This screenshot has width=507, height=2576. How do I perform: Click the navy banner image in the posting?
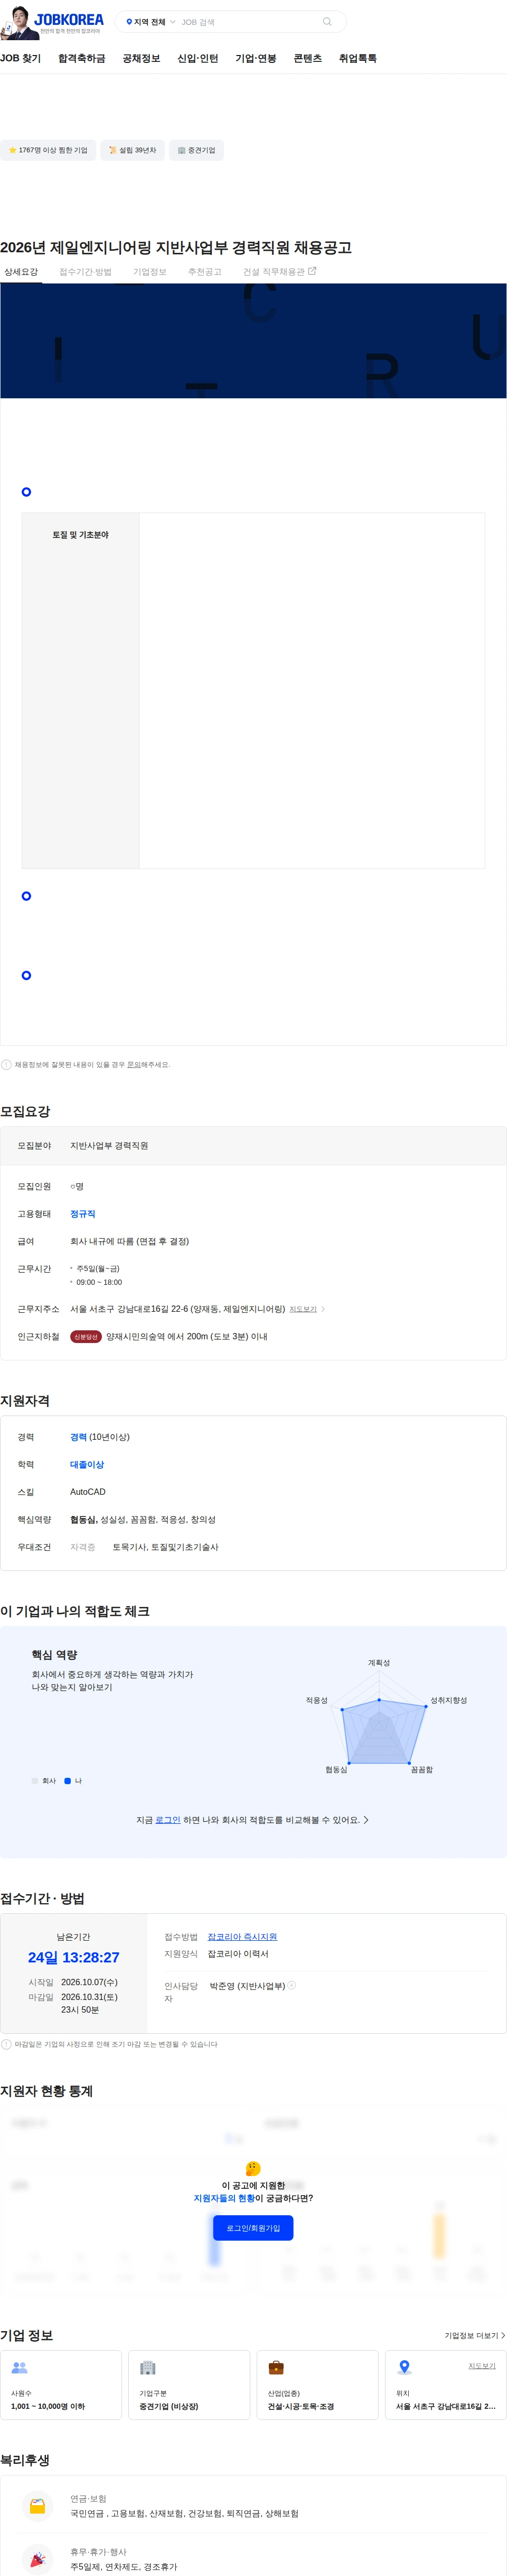pos(253,341)
